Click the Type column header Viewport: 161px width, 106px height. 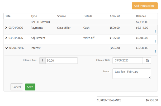coord(34,16)
